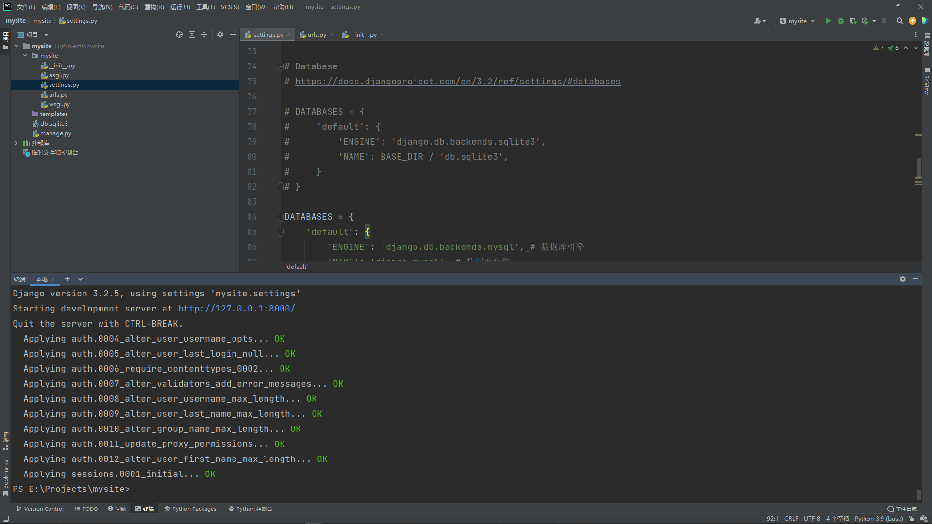
Task: Select db.sqlite3 file in tree
Action: point(53,123)
